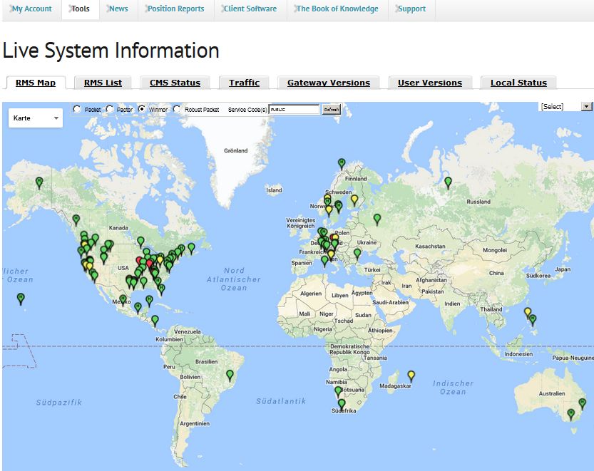This screenshot has width=594, height=471.
Task: Click the green marker in Ukraine
Action: pyautogui.click(x=357, y=253)
